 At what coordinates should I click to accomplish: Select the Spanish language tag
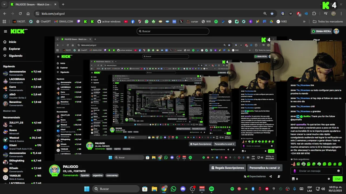85,175
